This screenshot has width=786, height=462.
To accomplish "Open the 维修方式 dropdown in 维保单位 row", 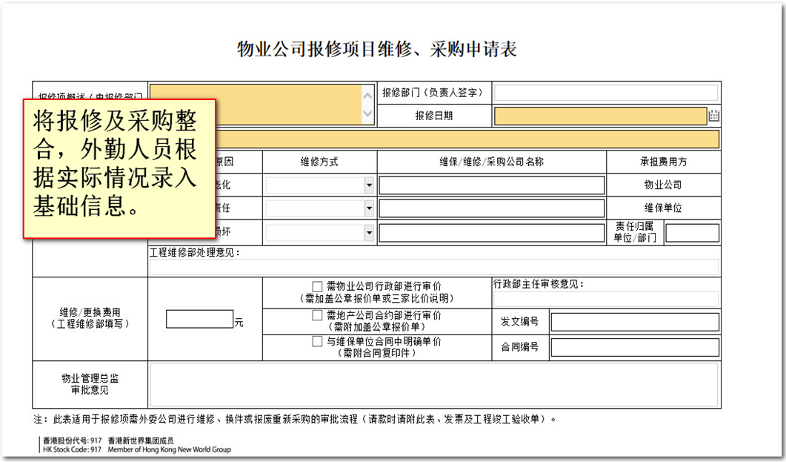I will 369,208.
